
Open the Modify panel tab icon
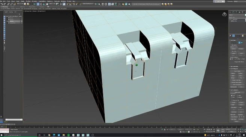233,12
